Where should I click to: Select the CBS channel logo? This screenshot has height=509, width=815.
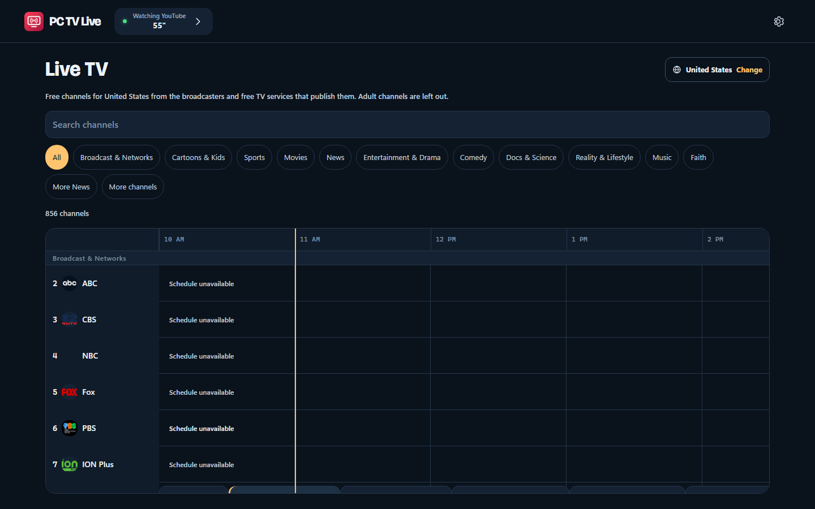[70, 320]
